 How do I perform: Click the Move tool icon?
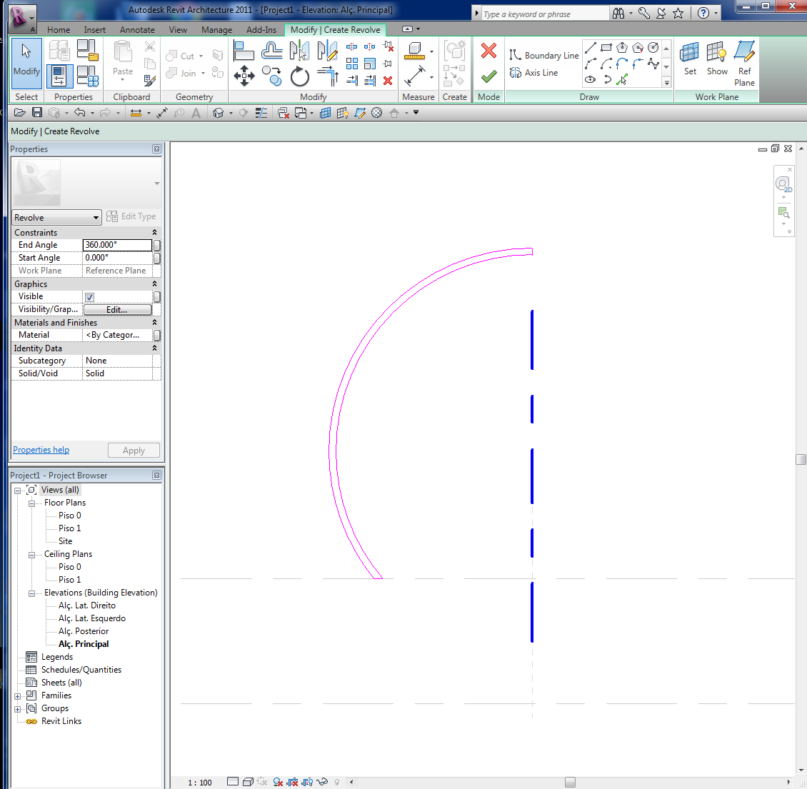pyautogui.click(x=244, y=76)
